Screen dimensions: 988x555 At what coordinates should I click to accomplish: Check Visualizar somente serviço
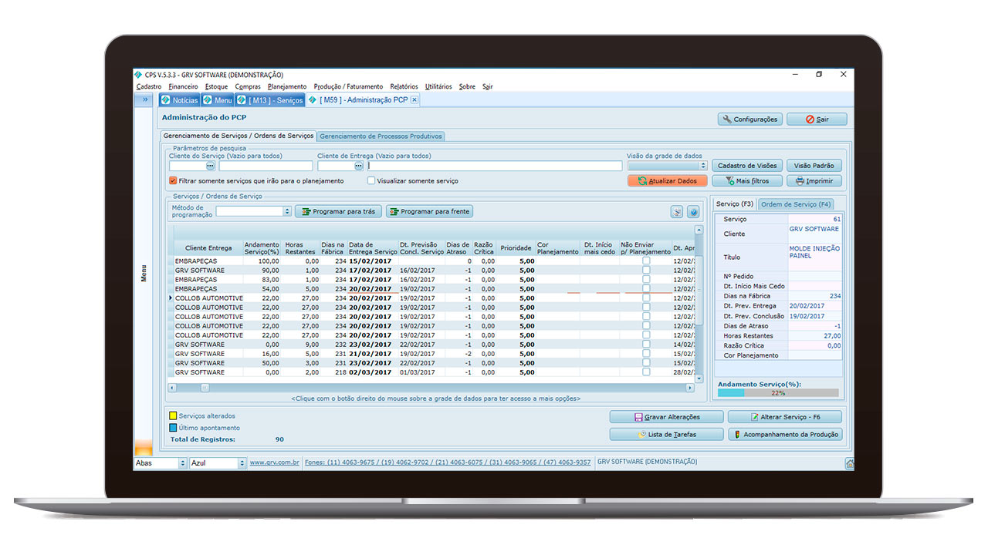pos(371,181)
